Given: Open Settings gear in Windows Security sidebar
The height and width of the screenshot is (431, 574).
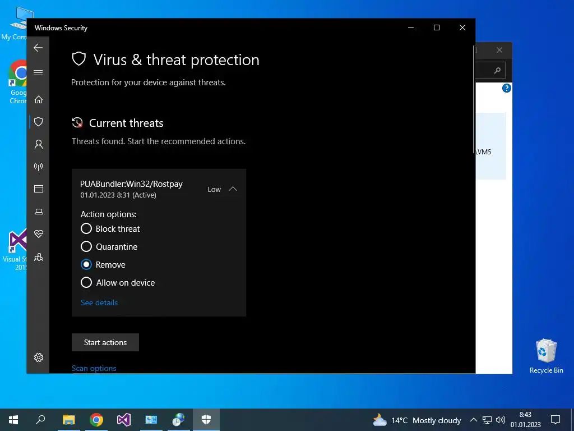Looking at the screenshot, I should click(39, 357).
